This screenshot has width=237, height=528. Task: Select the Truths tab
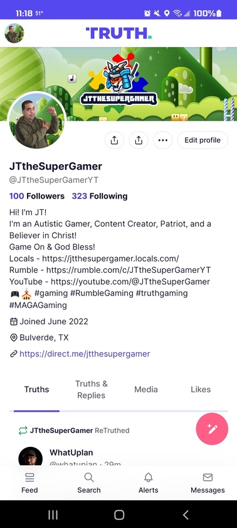pos(36,389)
